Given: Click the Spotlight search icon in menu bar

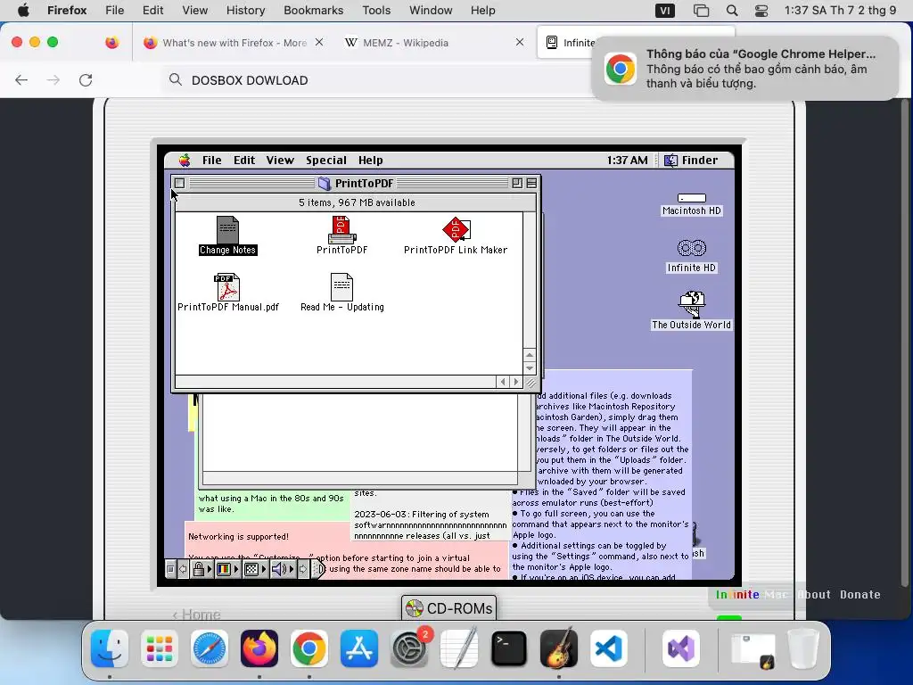Looking at the screenshot, I should (x=732, y=11).
